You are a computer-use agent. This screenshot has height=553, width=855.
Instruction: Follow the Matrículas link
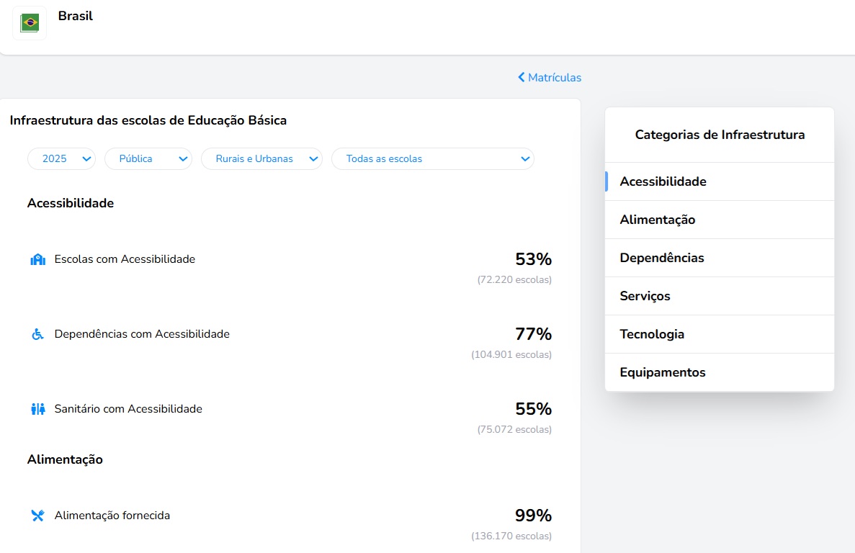tap(554, 77)
